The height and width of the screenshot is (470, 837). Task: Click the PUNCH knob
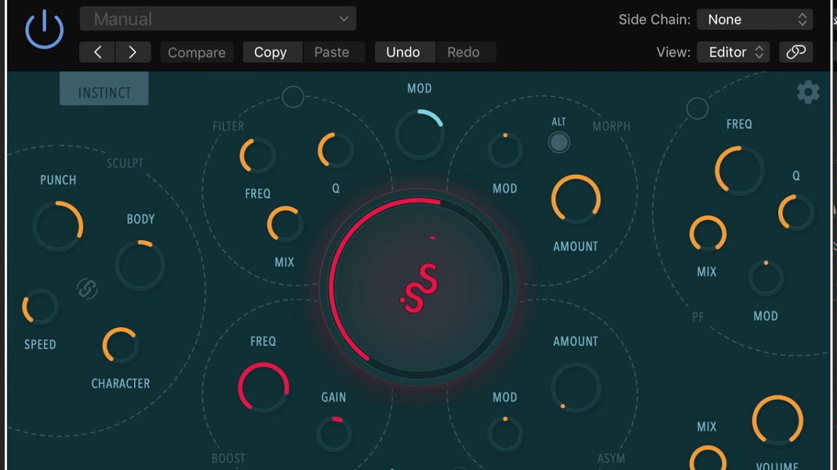tap(58, 226)
